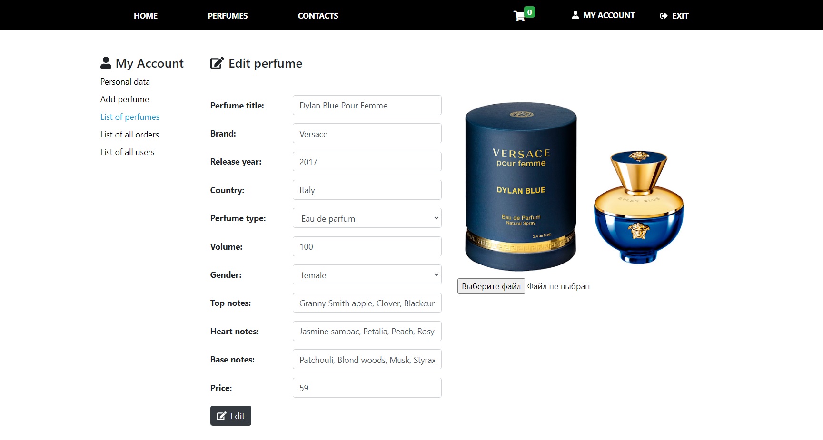The image size is (823, 440).
Task: Open the List of perfumes sidebar link
Action: [x=130, y=117]
